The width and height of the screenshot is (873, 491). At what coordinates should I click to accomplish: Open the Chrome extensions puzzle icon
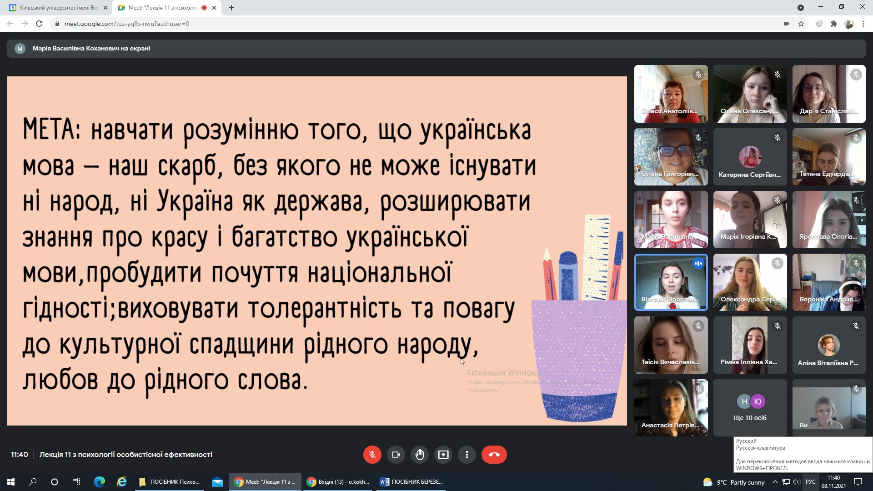pyautogui.click(x=834, y=24)
